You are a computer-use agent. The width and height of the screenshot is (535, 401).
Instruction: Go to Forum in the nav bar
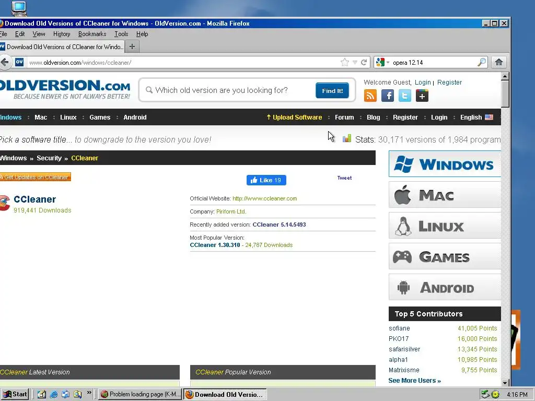tap(344, 117)
